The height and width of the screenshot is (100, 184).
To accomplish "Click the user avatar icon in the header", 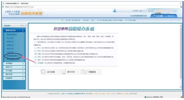I will (x=114, y=11).
